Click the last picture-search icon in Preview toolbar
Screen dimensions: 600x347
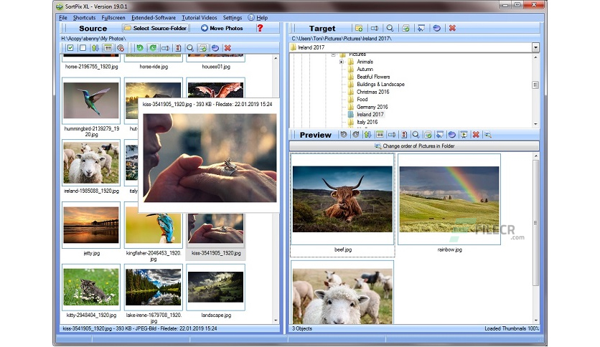(488, 135)
